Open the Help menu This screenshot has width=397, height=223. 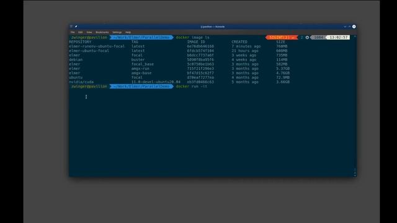click(128, 32)
